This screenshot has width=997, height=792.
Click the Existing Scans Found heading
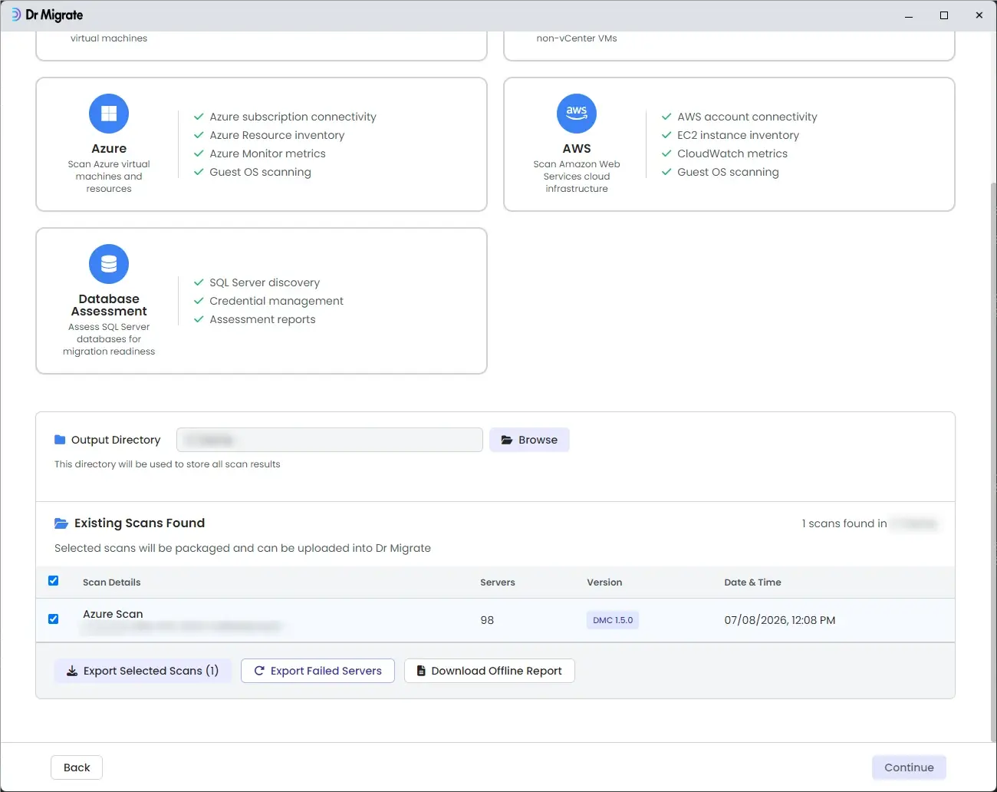coord(140,523)
